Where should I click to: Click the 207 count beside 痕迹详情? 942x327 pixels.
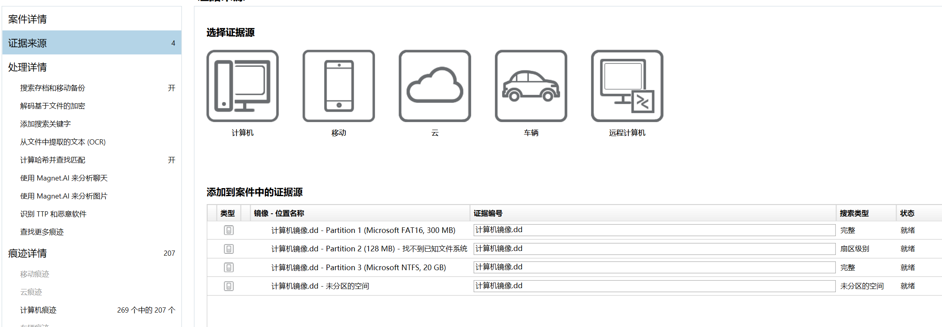(x=169, y=253)
